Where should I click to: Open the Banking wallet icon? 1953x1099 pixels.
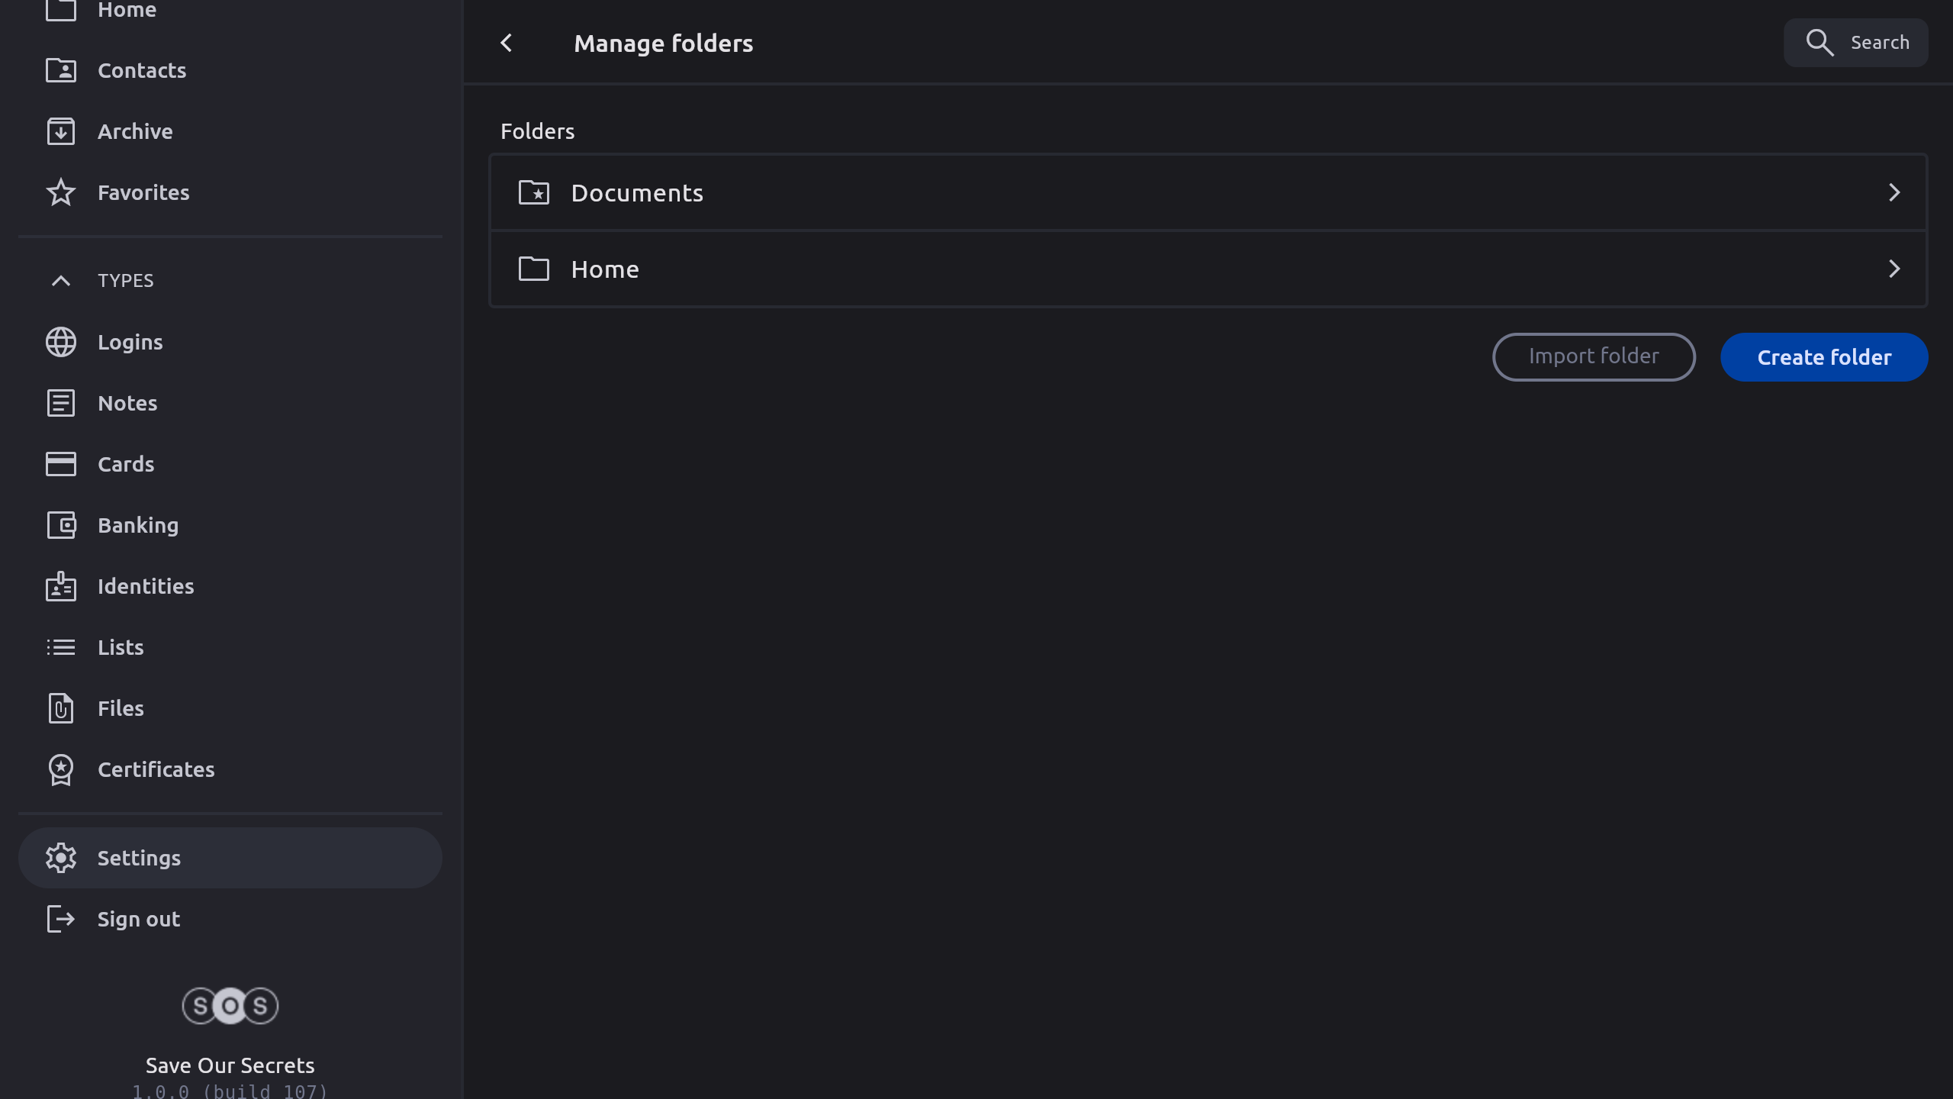tap(61, 525)
